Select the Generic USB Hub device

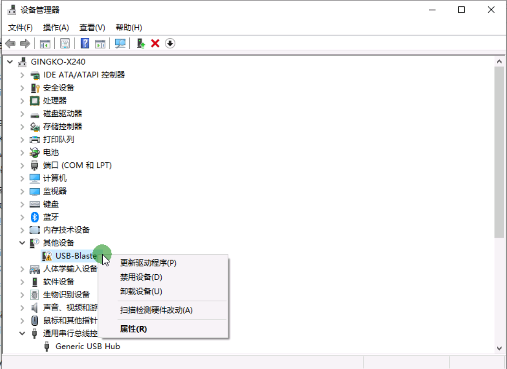[87, 346]
